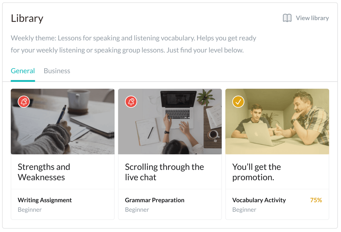
Task: Open the Strengths and Weaknesses lesson thumbnail
Action: pos(62,129)
